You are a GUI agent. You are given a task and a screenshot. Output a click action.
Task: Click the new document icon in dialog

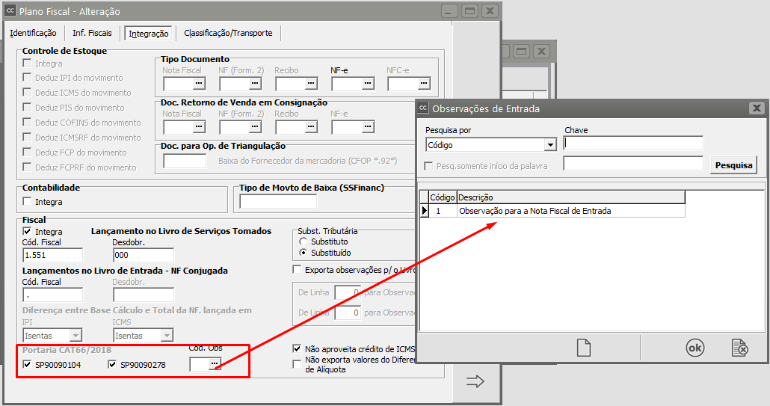point(583,348)
